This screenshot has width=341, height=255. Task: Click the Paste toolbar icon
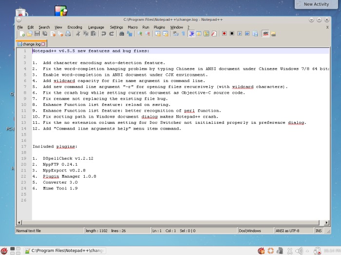click(x=94, y=34)
